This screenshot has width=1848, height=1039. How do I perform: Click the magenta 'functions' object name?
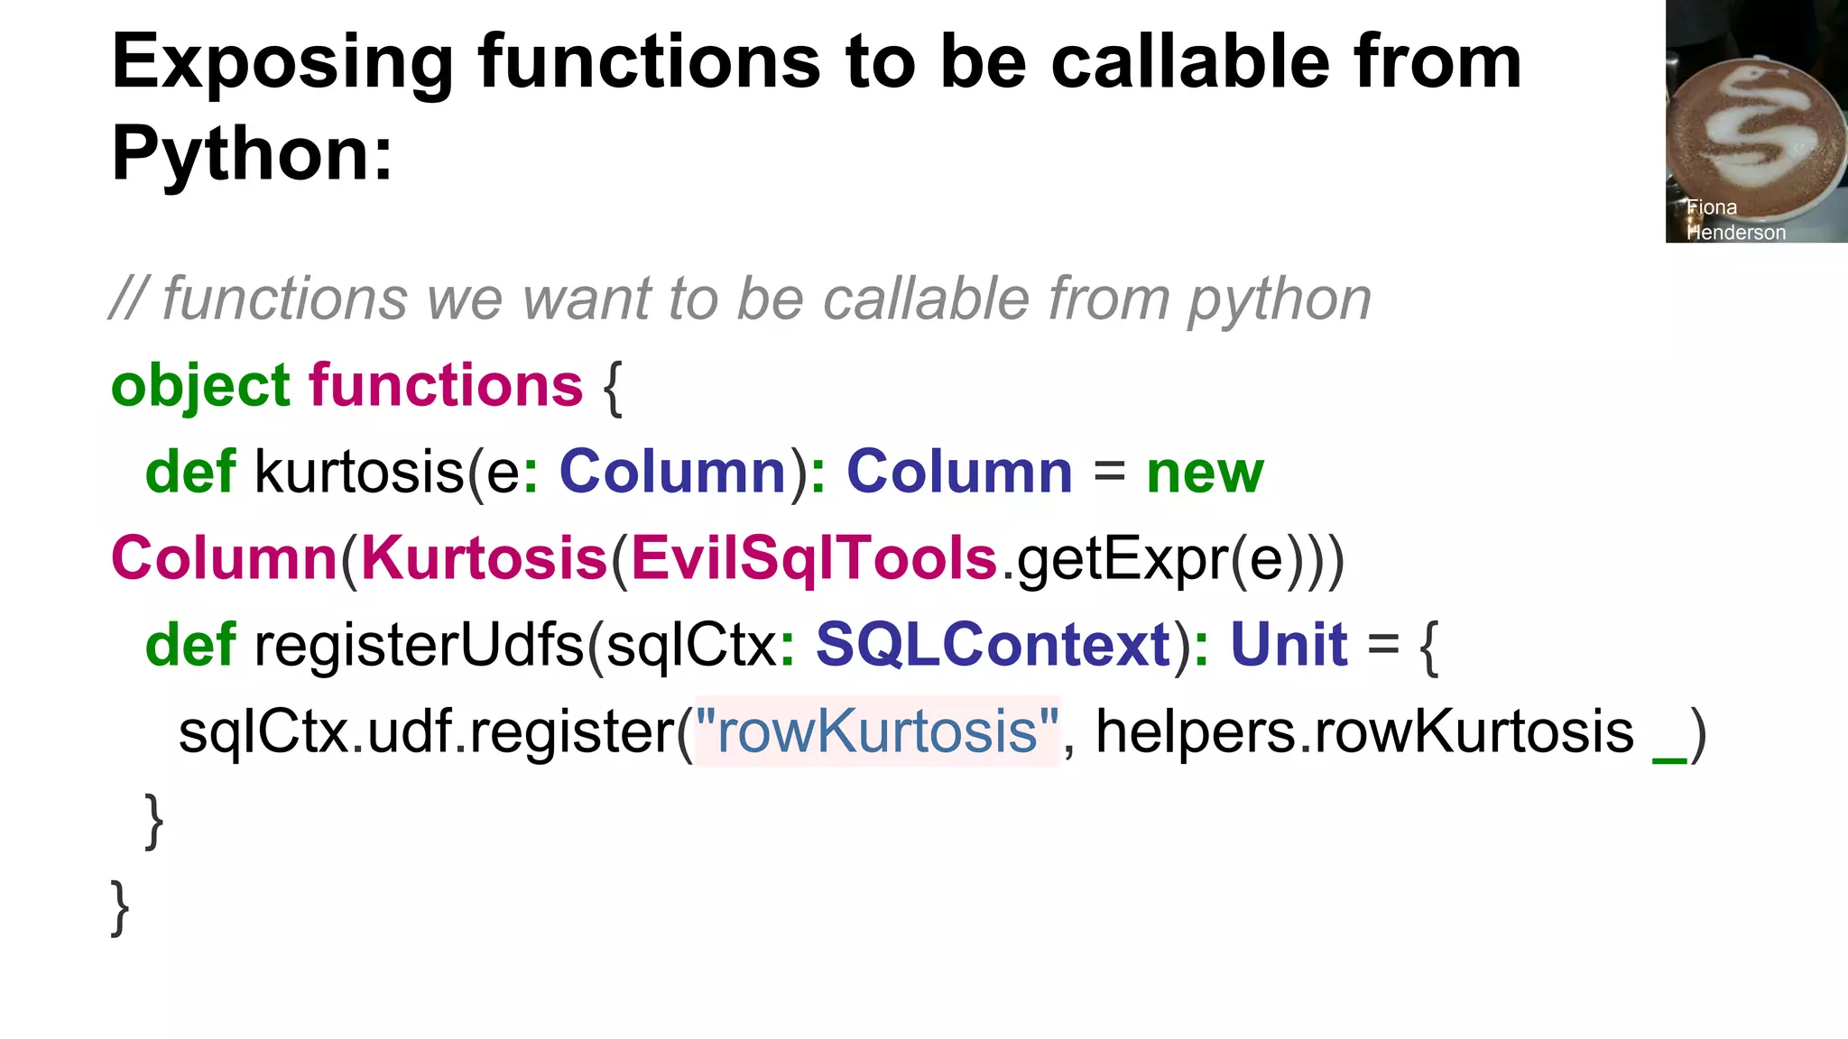[x=446, y=386]
